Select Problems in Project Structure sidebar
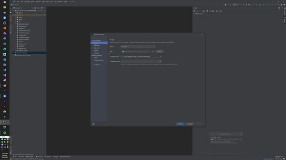 97,64
